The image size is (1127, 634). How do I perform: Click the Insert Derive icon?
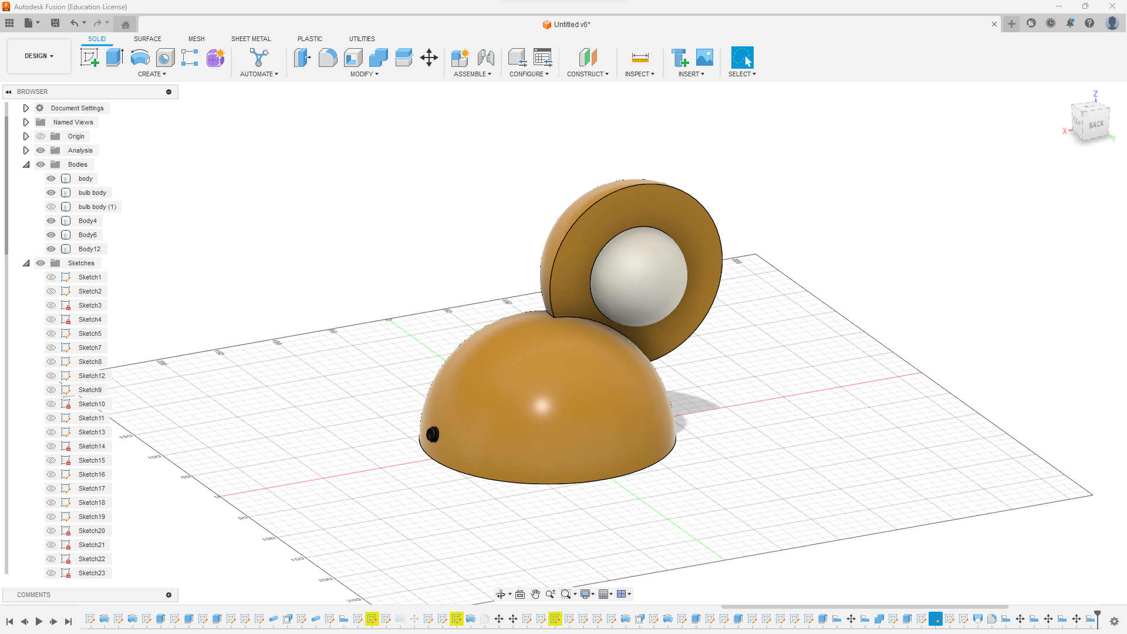(x=680, y=58)
